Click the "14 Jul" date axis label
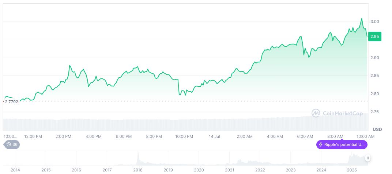 pos(214,137)
